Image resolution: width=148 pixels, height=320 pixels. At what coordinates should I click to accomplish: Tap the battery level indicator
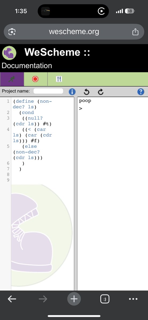pos(130,11)
